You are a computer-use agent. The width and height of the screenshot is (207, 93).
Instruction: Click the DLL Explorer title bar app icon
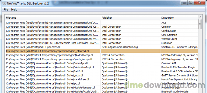[4, 3]
